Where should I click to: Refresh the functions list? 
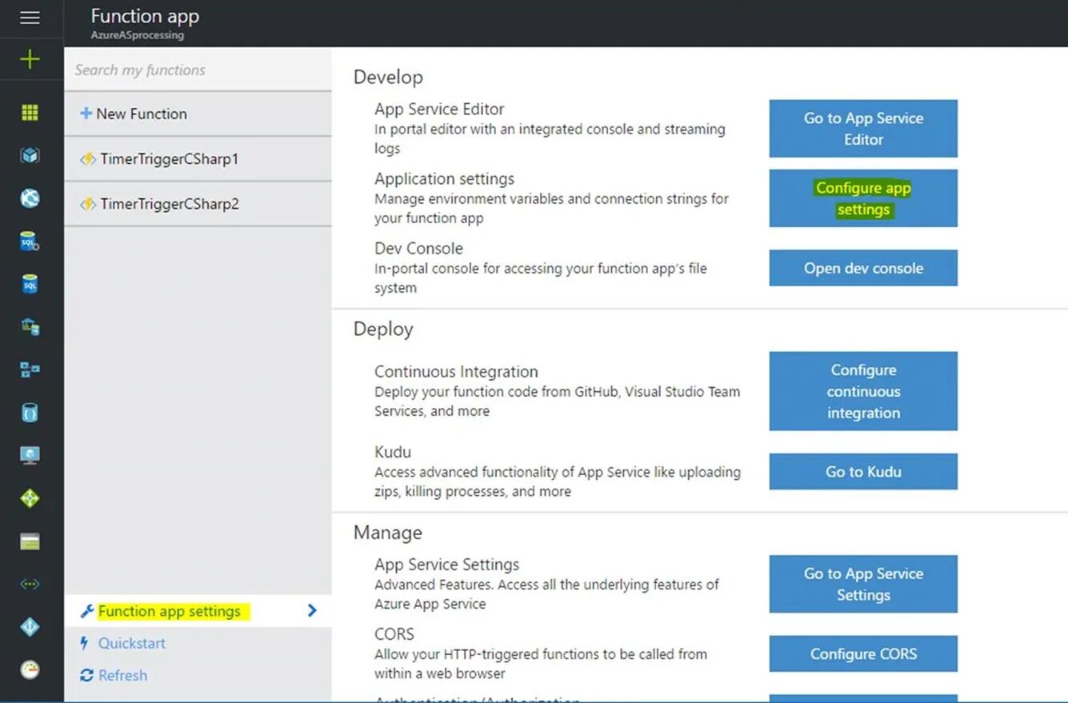pyautogui.click(x=122, y=676)
